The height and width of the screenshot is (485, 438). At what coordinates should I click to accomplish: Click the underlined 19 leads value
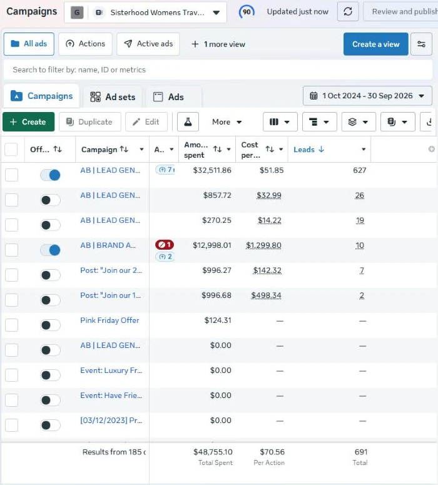[360, 220]
